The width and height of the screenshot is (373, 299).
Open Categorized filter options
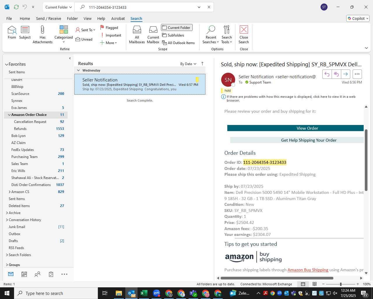click(x=64, y=34)
